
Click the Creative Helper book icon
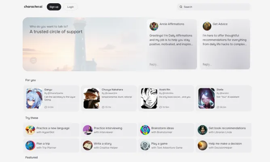click(x=87, y=145)
